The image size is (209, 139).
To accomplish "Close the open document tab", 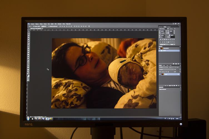I will point(43,29).
